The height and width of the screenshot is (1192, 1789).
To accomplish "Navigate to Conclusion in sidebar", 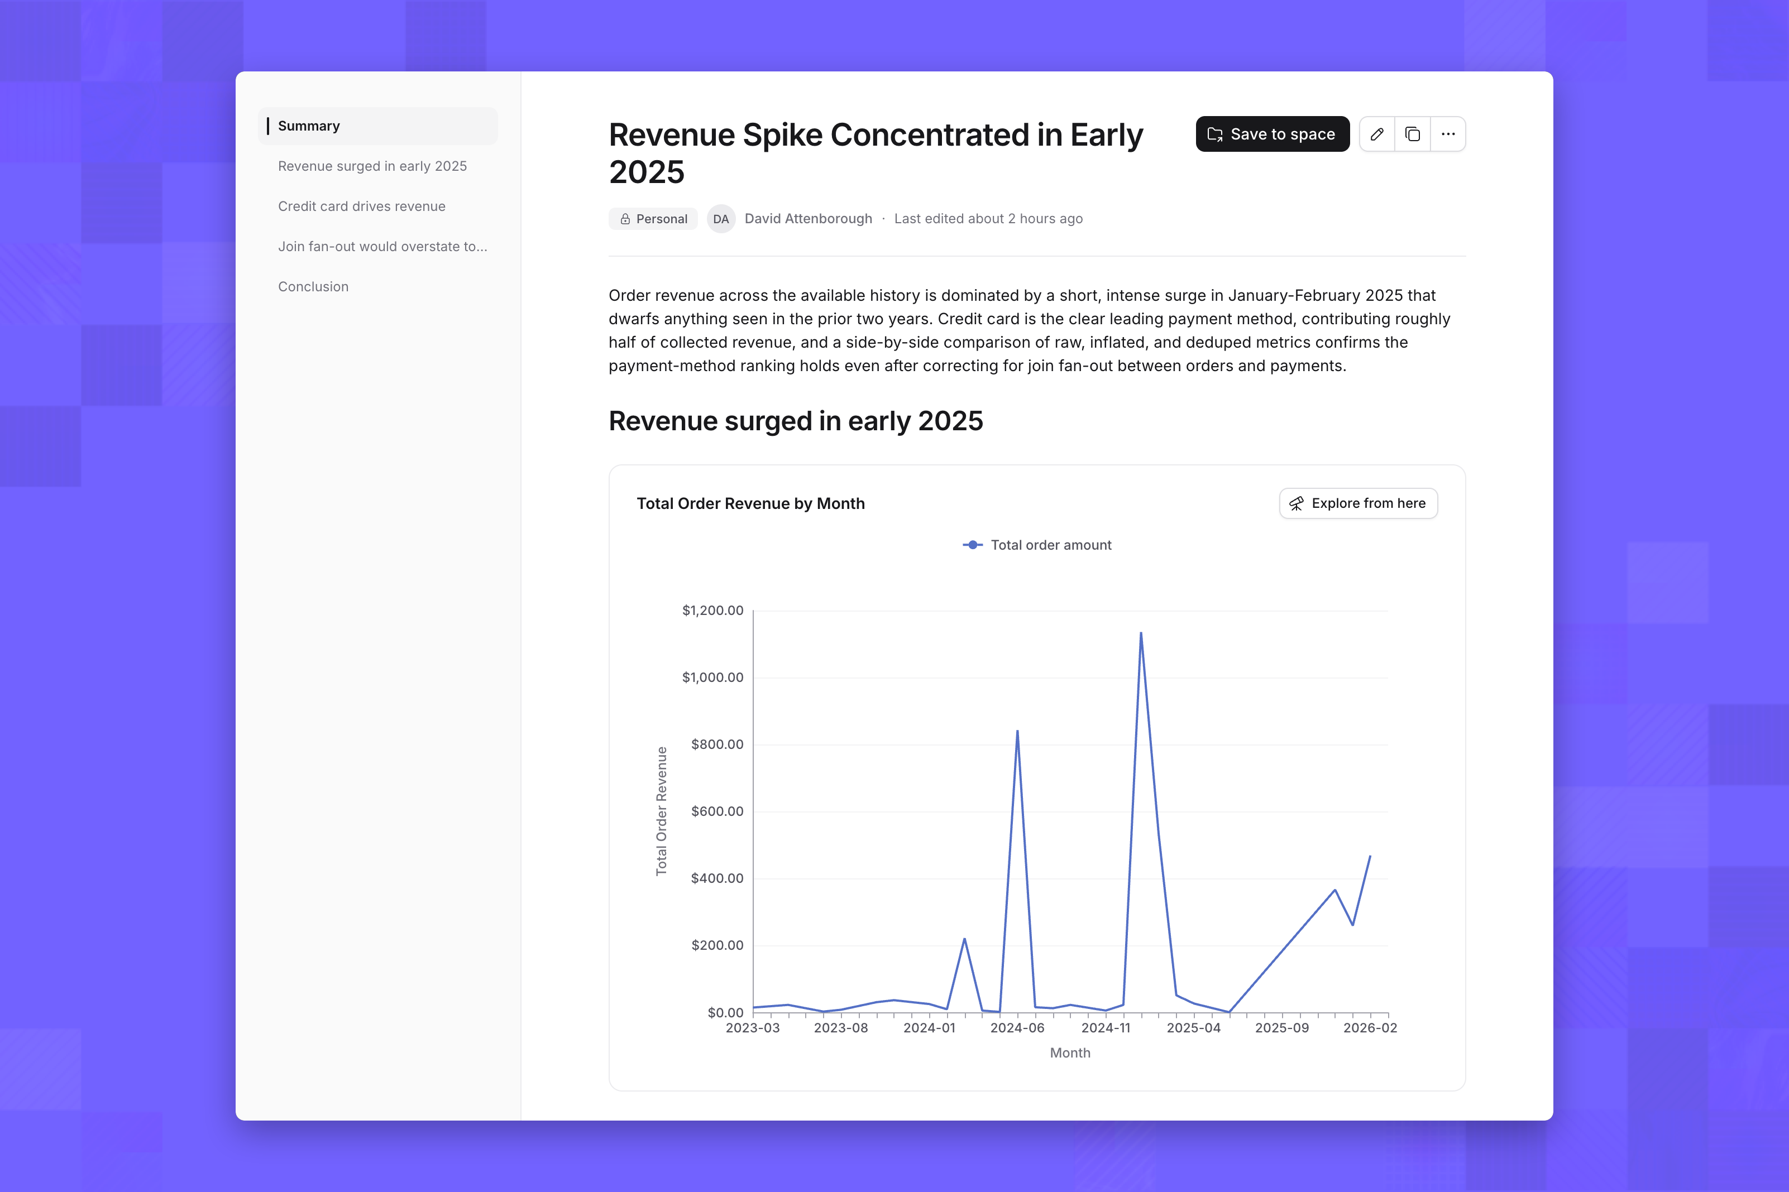I will coord(313,287).
